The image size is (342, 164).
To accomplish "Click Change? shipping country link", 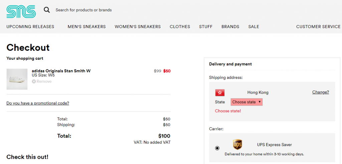I will [320, 92].
